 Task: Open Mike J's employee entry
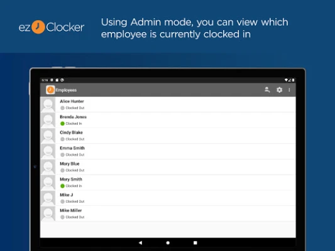[x=168, y=198]
